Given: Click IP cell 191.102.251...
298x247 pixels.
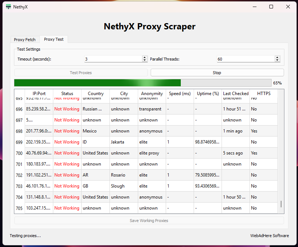Looking at the screenshot, I should point(39,175).
